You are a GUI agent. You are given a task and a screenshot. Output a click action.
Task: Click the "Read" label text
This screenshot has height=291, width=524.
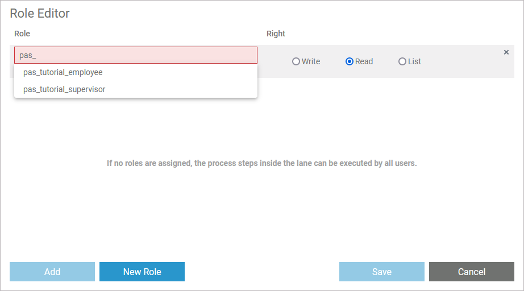click(364, 61)
